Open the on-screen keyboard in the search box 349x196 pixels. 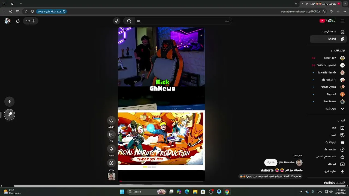pyautogui.click(x=138, y=21)
